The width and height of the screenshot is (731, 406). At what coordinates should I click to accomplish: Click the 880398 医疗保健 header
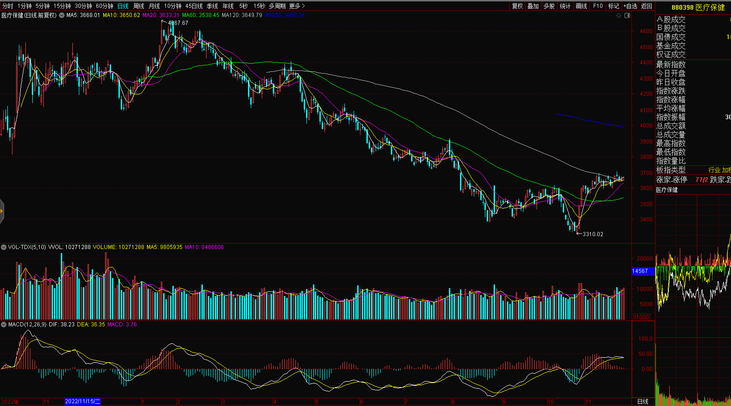point(698,7)
